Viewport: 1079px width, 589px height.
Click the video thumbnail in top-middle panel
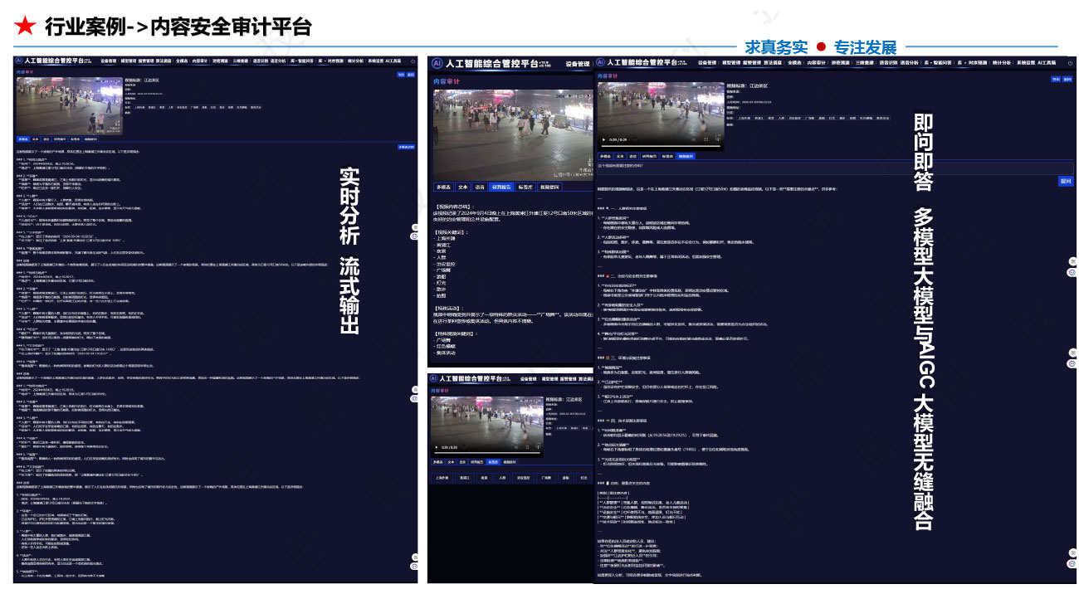(508, 133)
